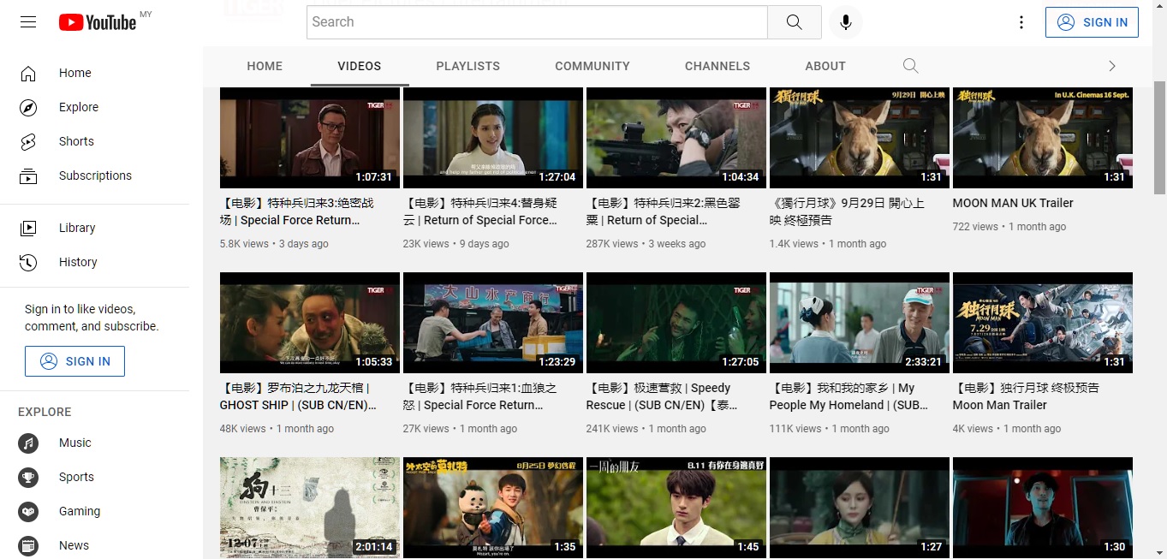The height and width of the screenshot is (559, 1167).
Task: Switch to the Playlists tab
Action: click(x=467, y=66)
